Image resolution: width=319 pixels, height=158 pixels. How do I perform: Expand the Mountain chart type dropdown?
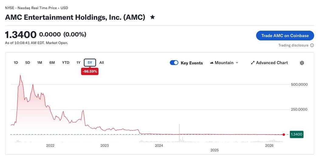(x=237, y=63)
